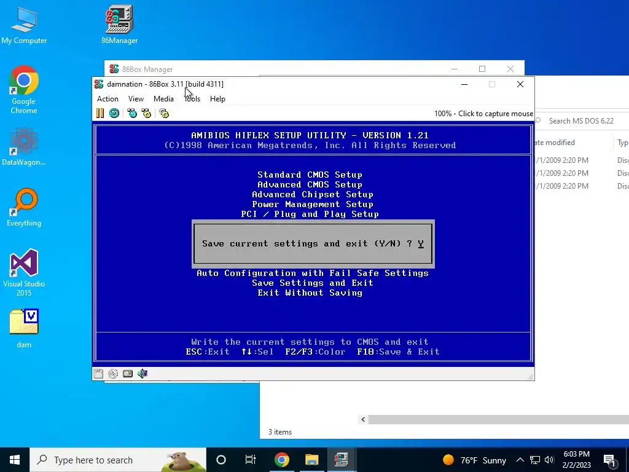629x472 pixels.
Task: Select Advanced CMOS Setup in the BIOS
Action: [x=310, y=184]
